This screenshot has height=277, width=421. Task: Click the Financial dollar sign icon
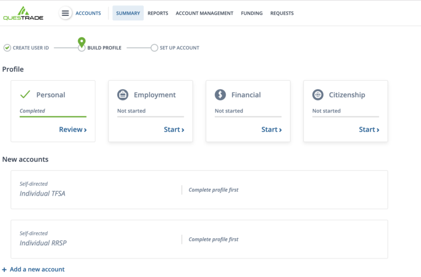(220, 95)
